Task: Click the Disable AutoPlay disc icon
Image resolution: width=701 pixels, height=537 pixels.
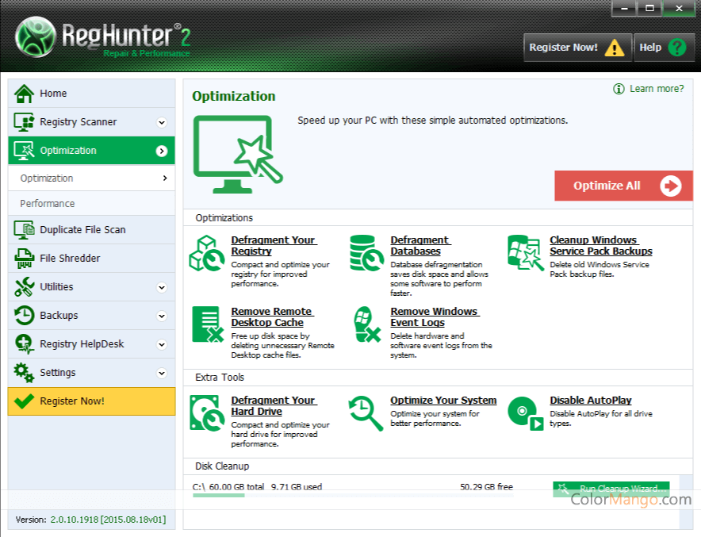Action: tap(525, 413)
